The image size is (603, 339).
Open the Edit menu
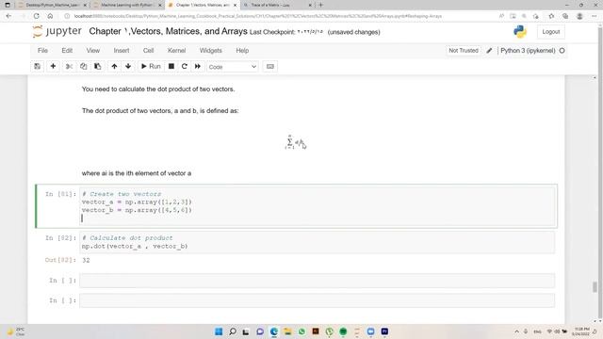point(67,50)
